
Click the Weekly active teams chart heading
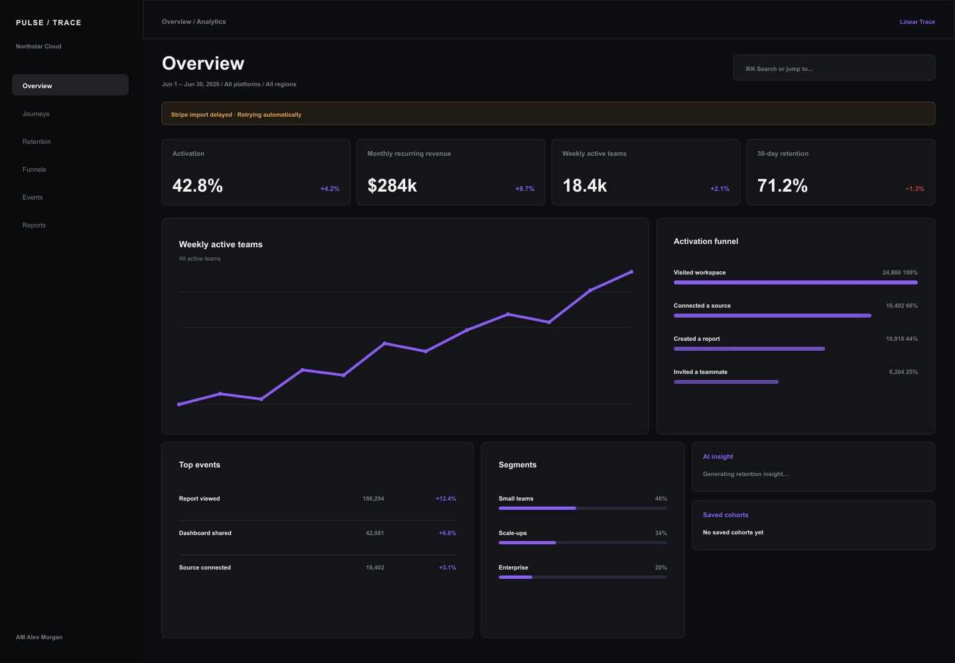[221, 245]
